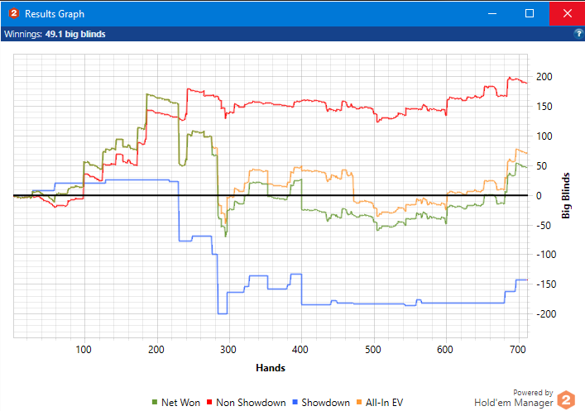This screenshot has width=585, height=411.
Task: Click the Winnings 49.1 big blinds text
Action: 55,34
